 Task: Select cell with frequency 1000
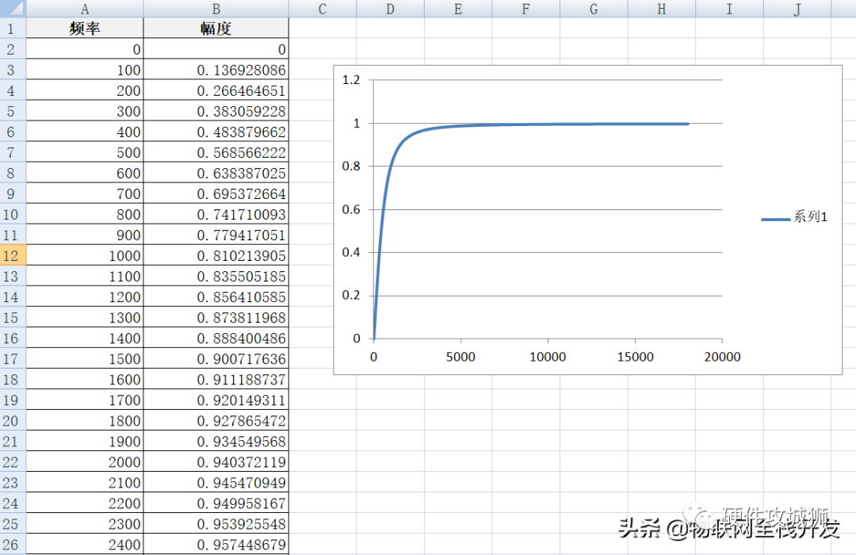click(x=85, y=255)
